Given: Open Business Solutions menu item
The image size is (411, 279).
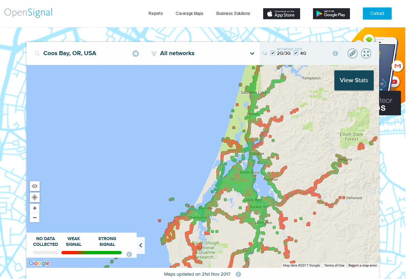Looking at the screenshot, I should tap(233, 14).
